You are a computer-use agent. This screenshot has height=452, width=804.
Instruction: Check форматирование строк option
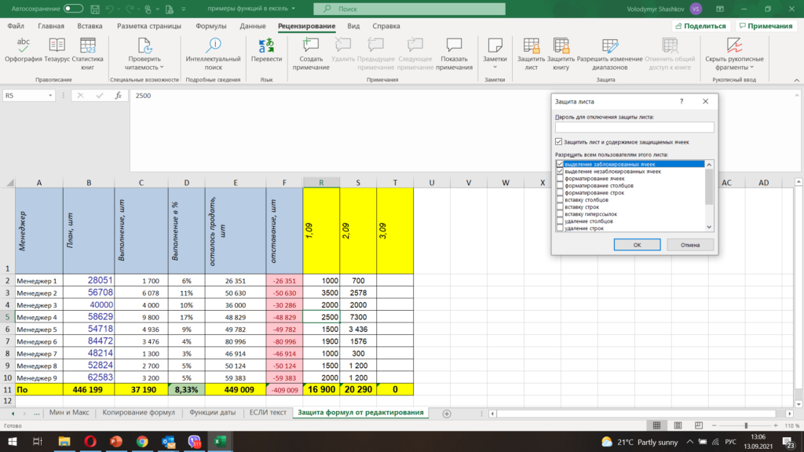pyautogui.click(x=560, y=193)
